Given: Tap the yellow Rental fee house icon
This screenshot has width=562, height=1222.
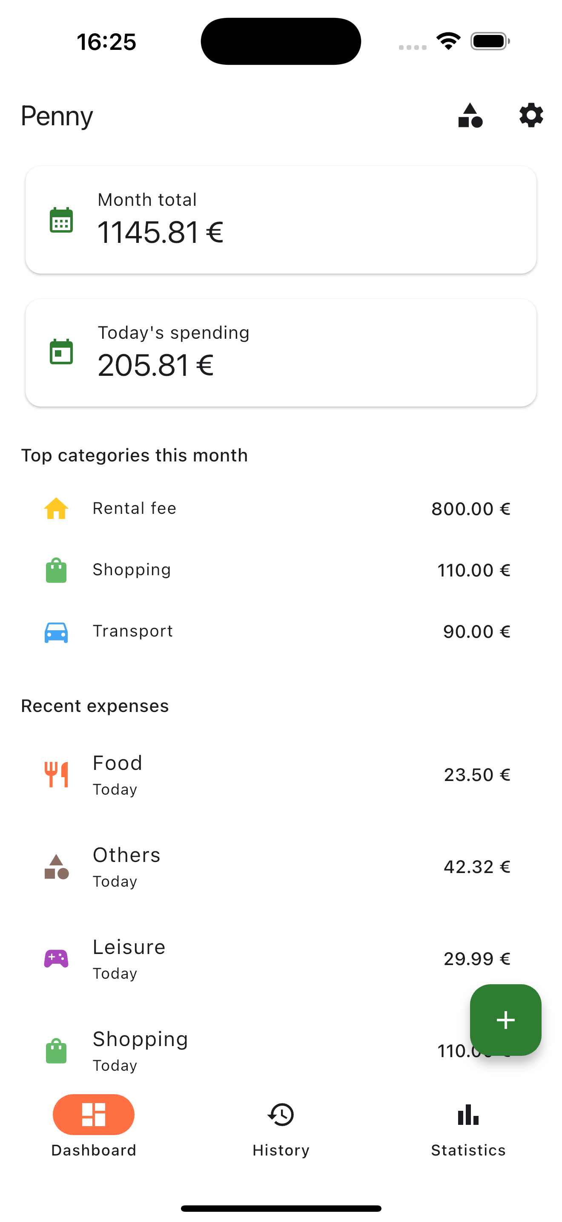Looking at the screenshot, I should [x=56, y=509].
